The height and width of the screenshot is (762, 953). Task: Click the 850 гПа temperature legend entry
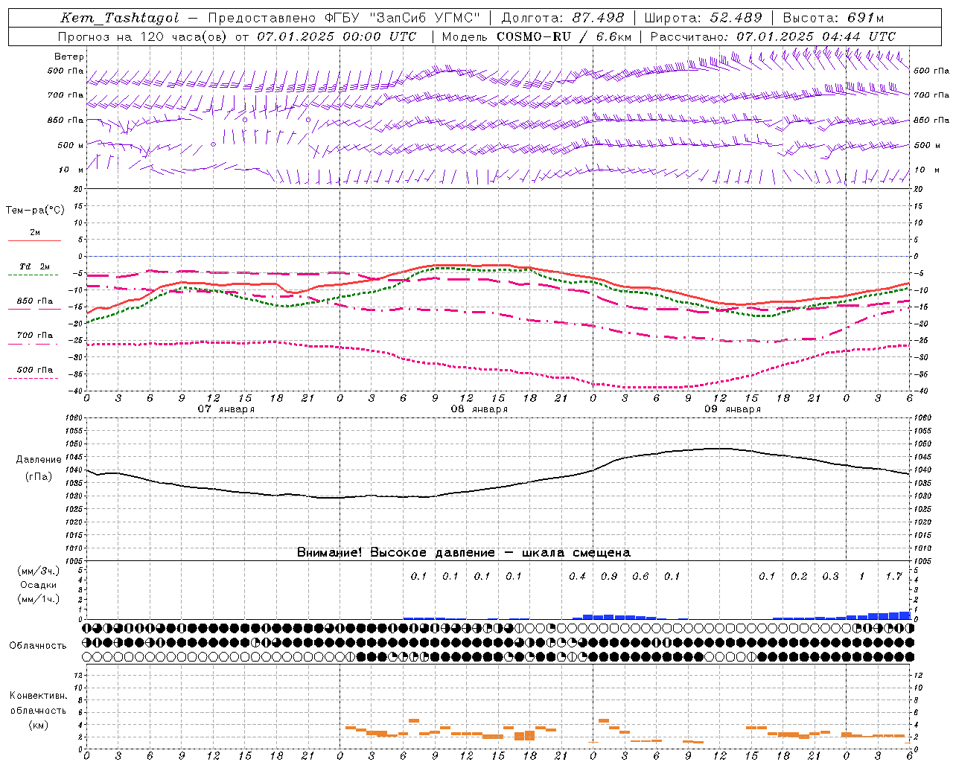point(35,301)
